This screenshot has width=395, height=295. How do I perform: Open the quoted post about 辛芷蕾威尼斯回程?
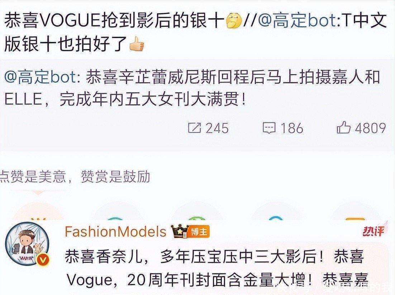(197, 88)
